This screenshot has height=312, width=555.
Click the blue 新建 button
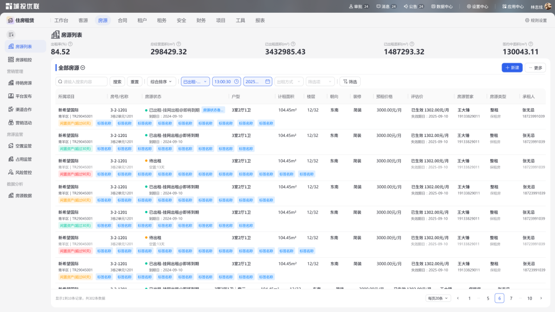click(x=511, y=68)
